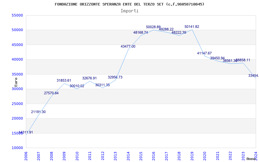Click the y-axis tick 35000
The width and height of the screenshot is (259, 162).
tap(17, 75)
